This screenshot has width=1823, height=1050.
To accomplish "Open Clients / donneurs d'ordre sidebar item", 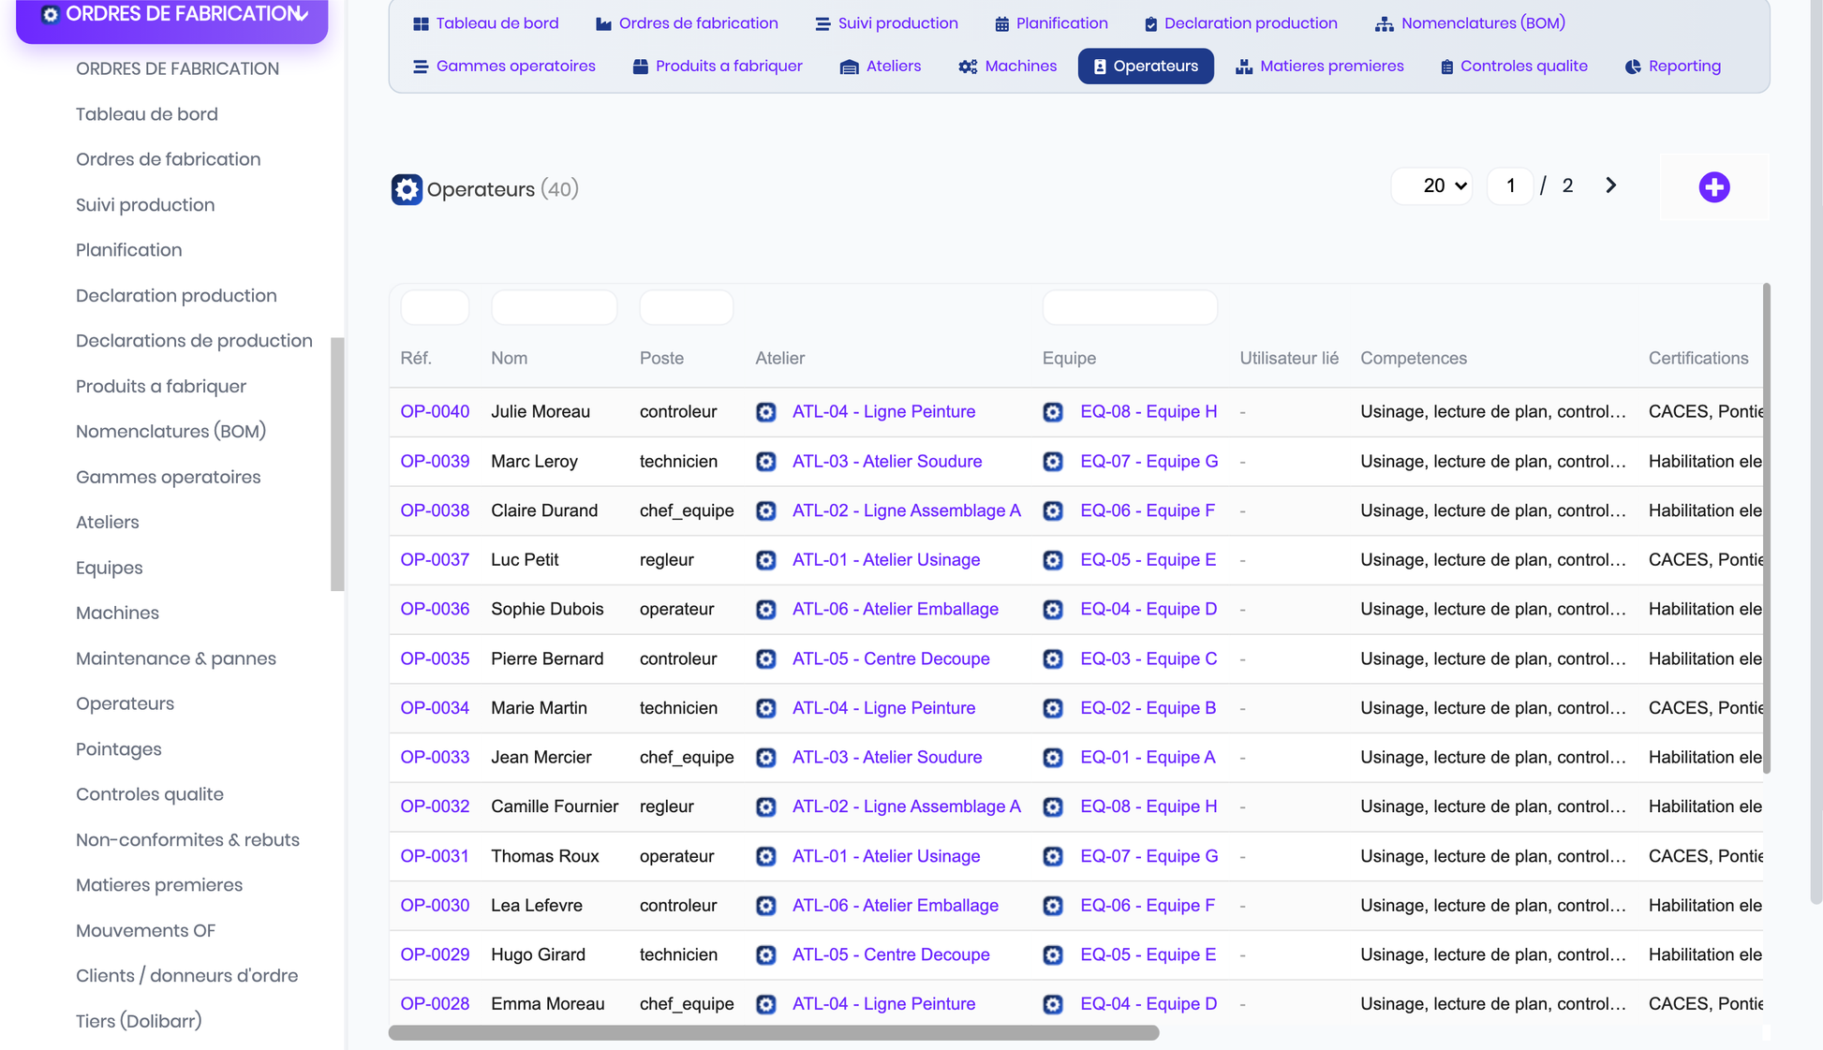I will tap(186, 976).
